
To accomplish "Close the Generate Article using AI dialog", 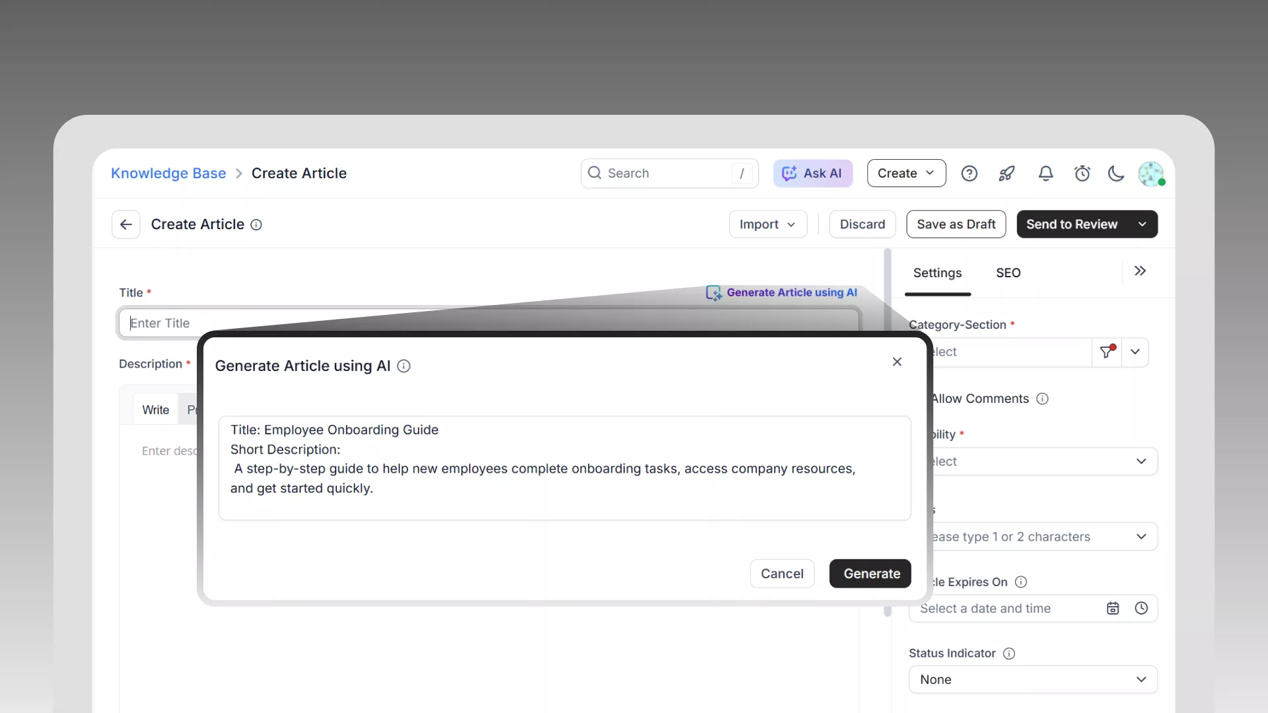I will point(897,362).
